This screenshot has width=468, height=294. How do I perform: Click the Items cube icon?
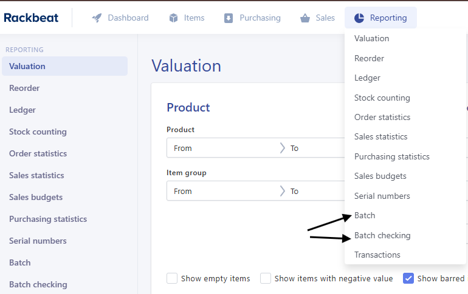point(174,18)
